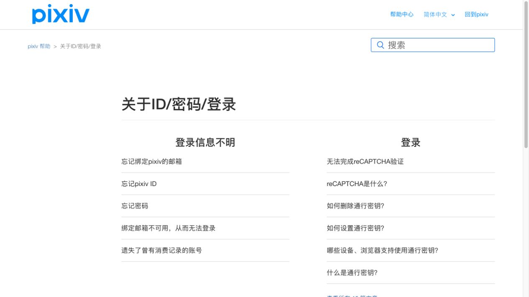Screen dimensions: 529x297
Task: Expand the 简体中文 language dropdown
Action: point(439,15)
